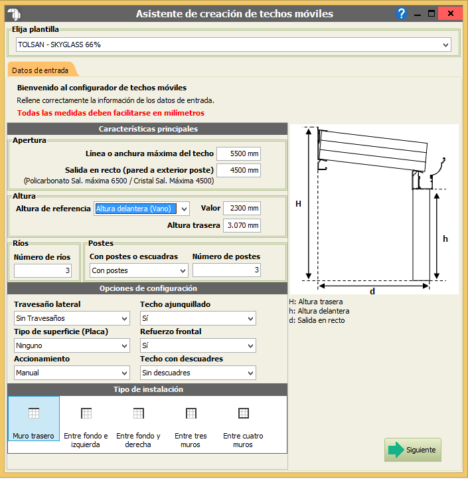Viewport: 468px width, 479px height.
Task: Open Techo con descuadres dropdown
Action: [198, 373]
